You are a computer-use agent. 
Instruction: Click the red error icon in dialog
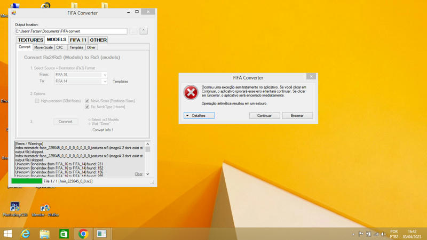point(191,92)
